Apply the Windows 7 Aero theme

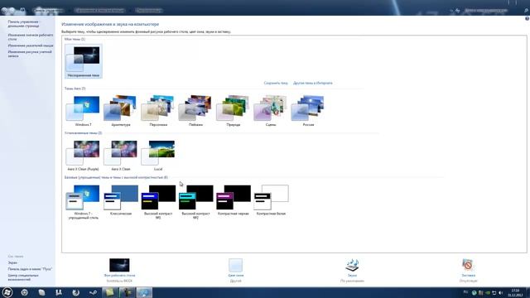pyautogui.click(x=83, y=110)
